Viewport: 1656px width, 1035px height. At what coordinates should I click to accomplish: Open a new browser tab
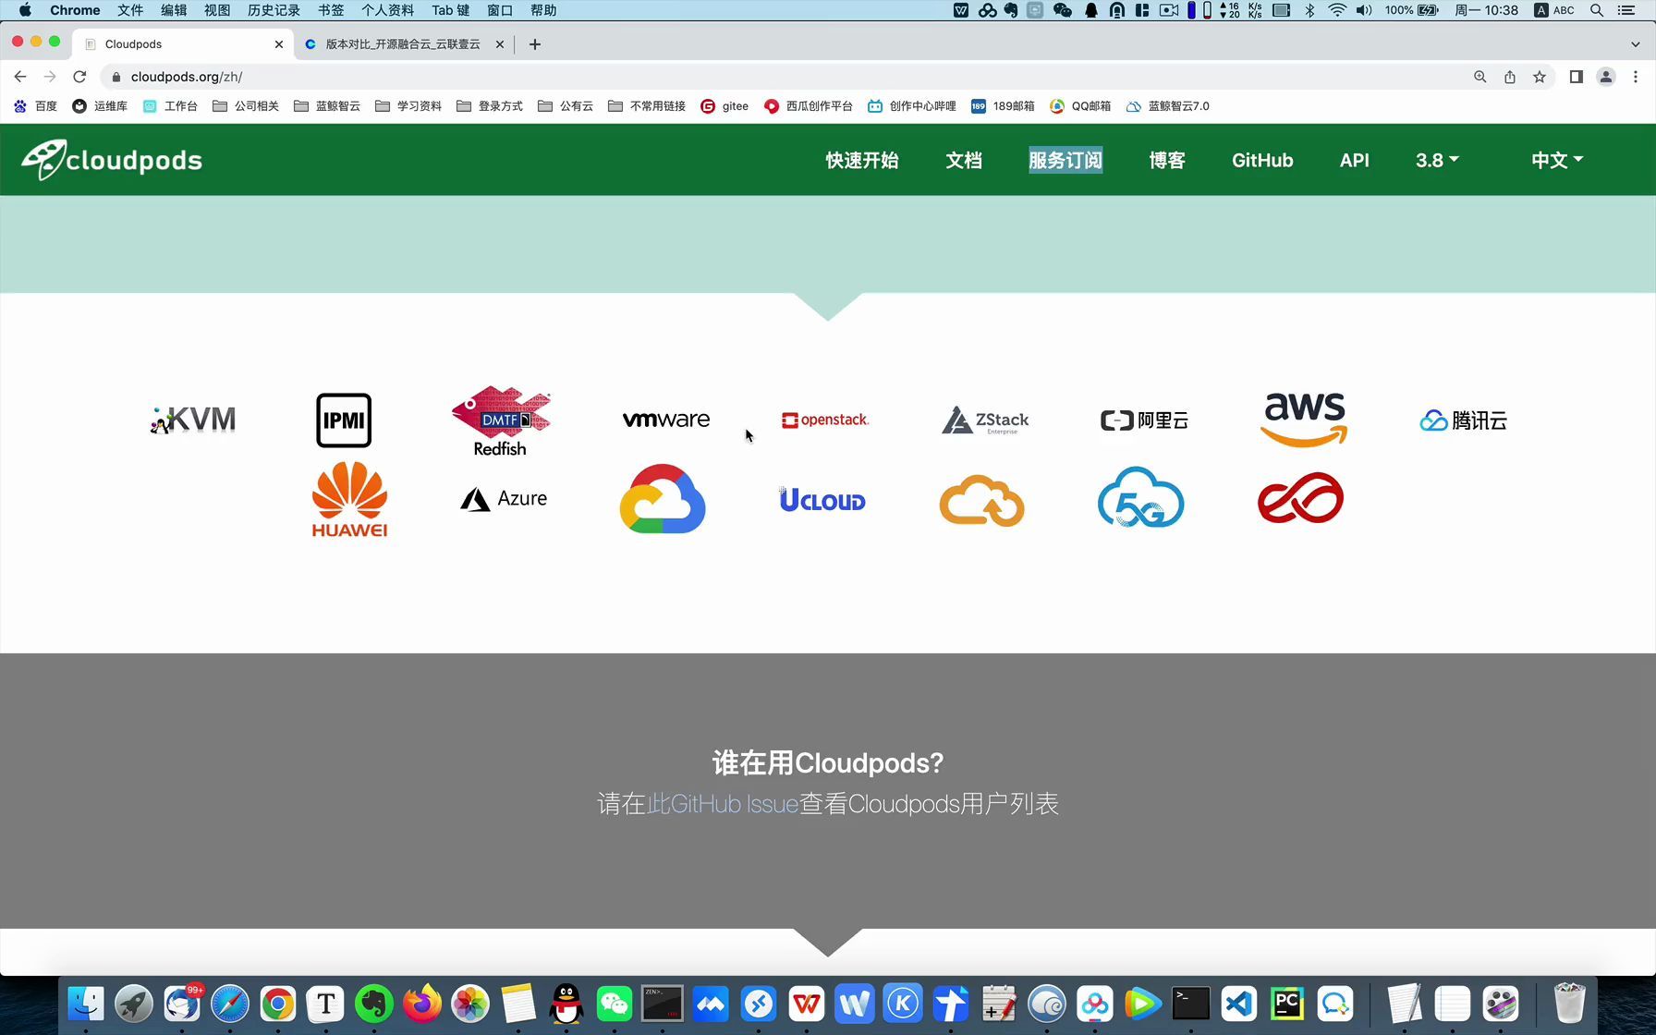pyautogui.click(x=535, y=44)
